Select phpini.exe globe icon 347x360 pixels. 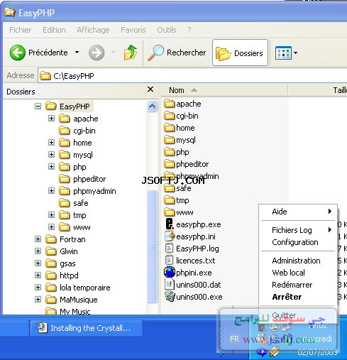point(170,272)
